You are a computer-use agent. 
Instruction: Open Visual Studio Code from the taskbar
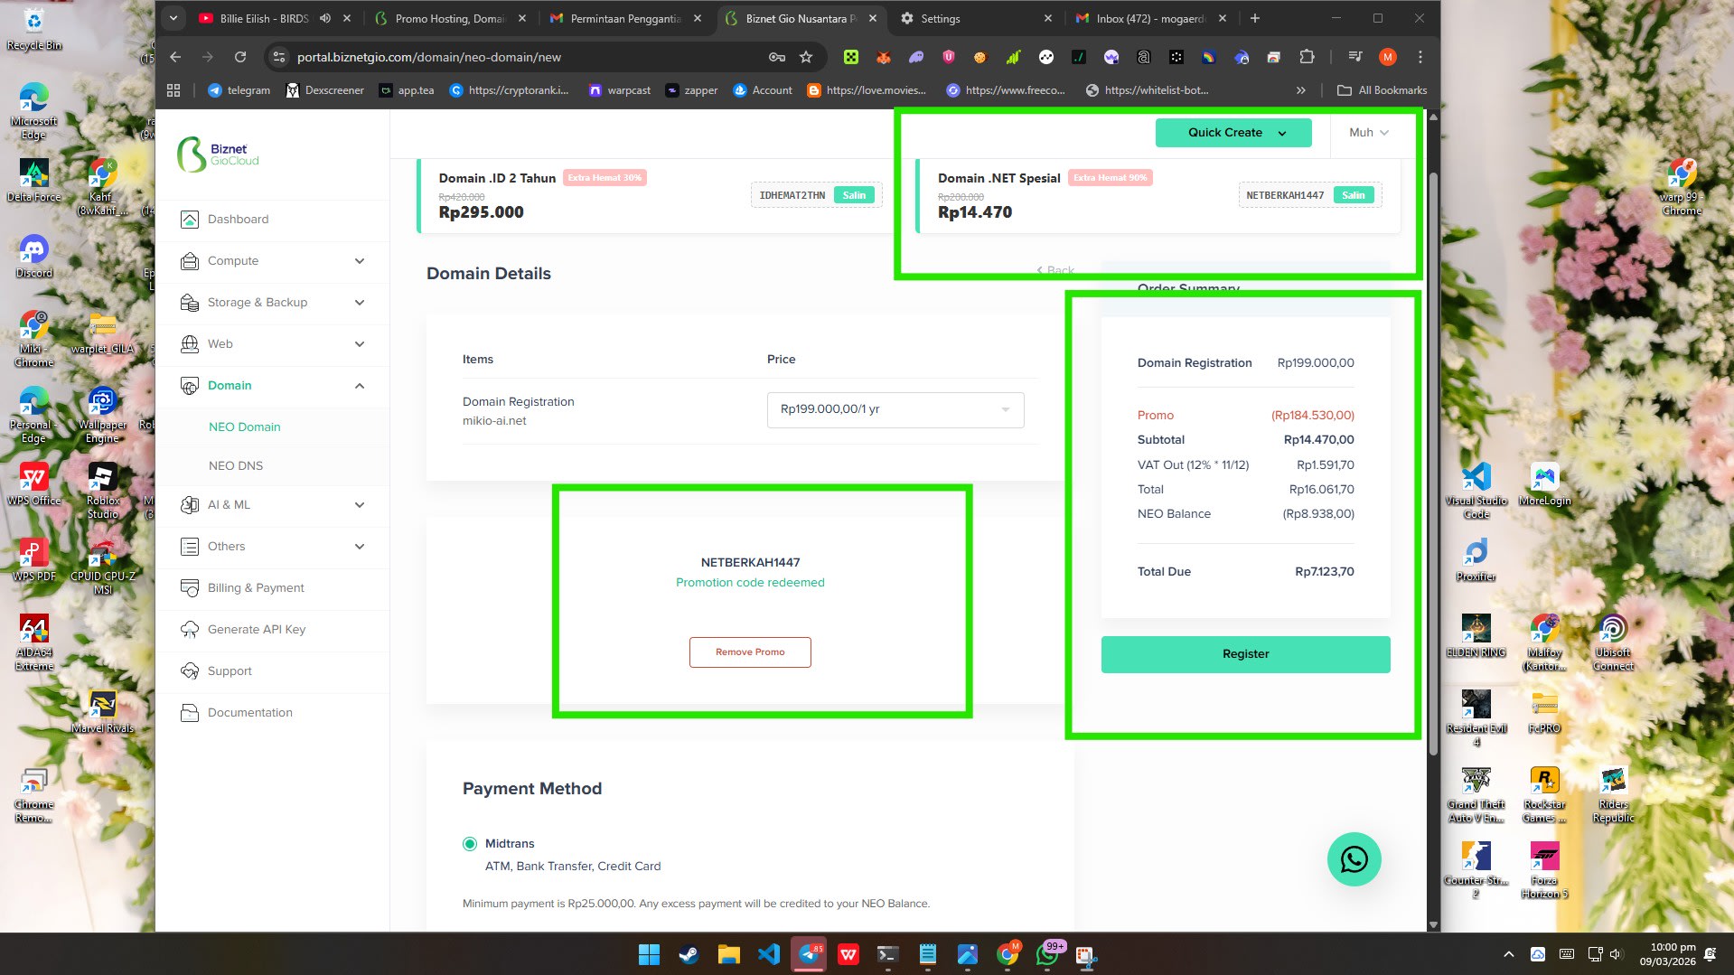tap(768, 954)
